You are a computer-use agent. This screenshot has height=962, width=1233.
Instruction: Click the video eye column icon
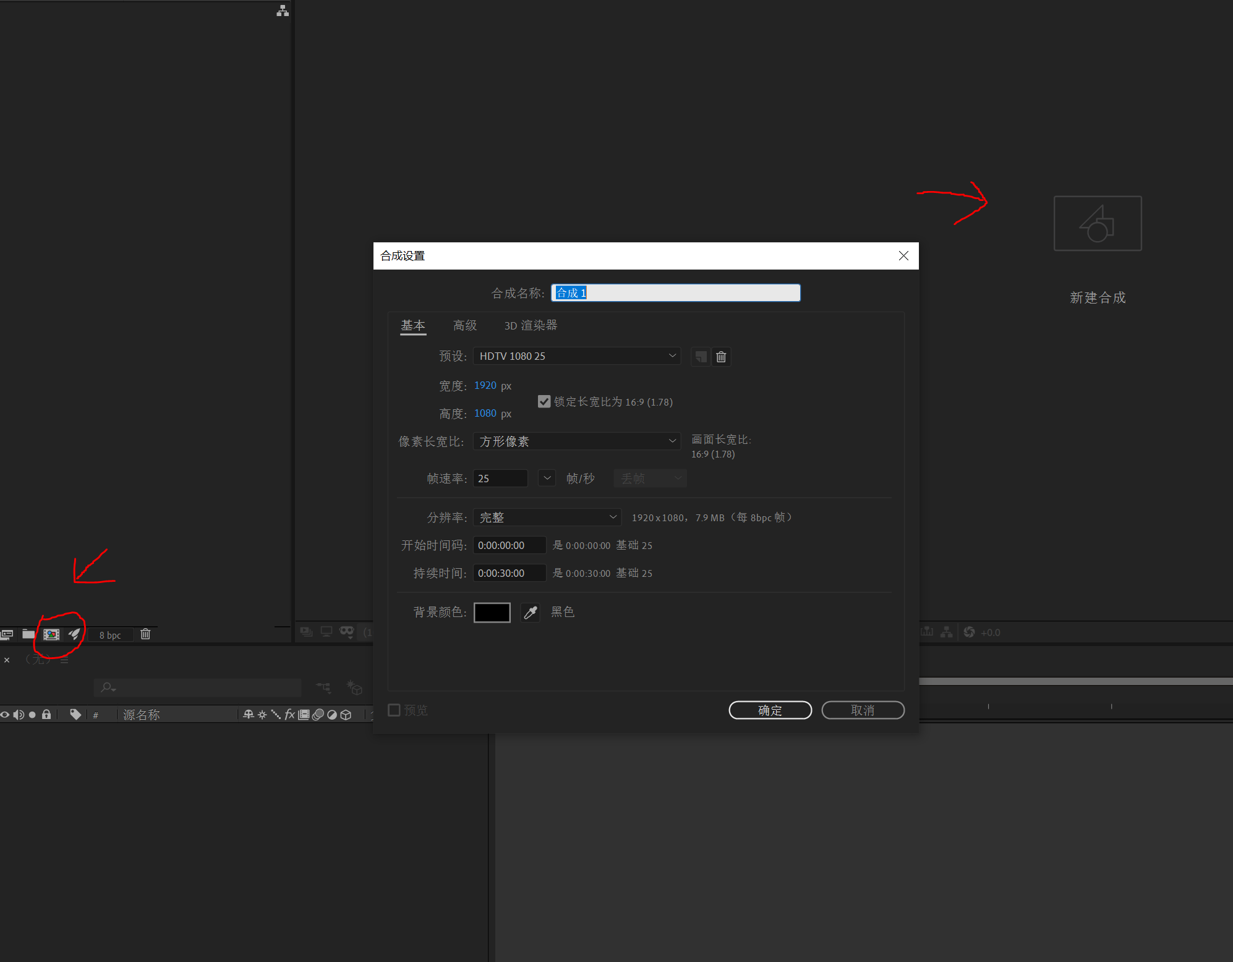coord(5,715)
